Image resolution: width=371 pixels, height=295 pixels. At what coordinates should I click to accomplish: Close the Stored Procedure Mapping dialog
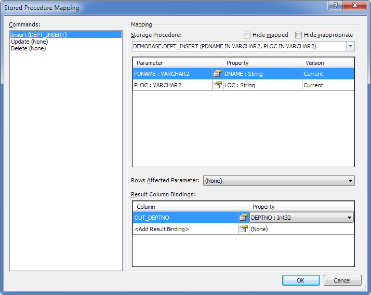[355, 5]
